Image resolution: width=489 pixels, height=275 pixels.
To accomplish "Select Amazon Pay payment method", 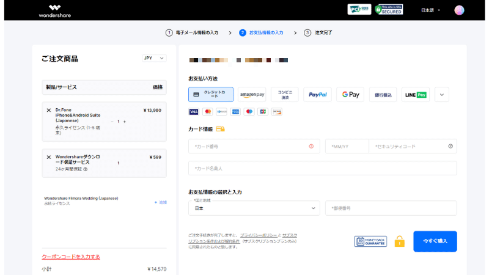I will coord(252,95).
